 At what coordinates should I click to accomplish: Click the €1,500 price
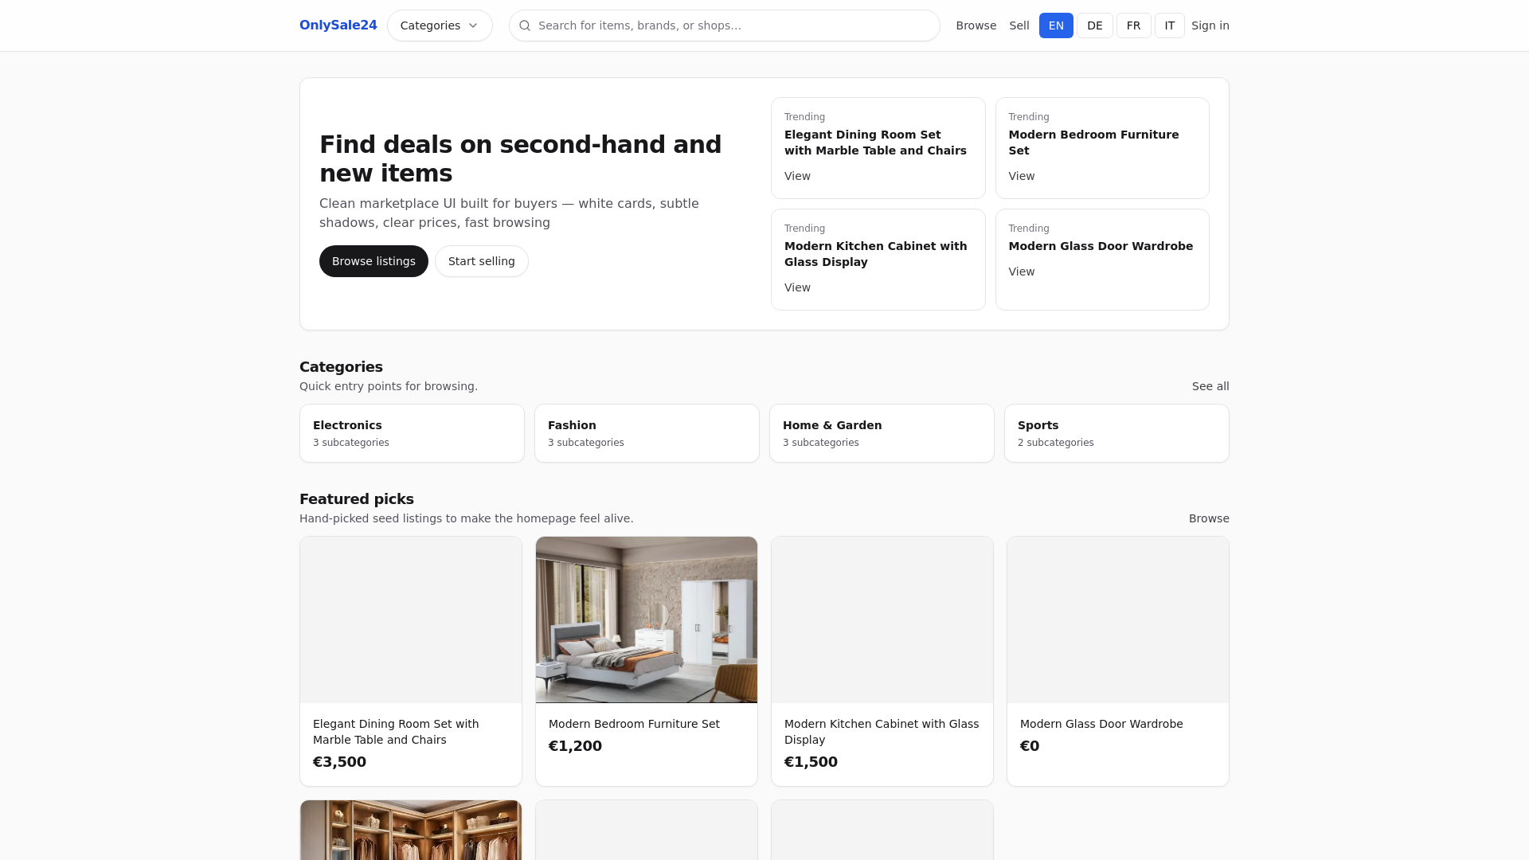click(811, 762)
